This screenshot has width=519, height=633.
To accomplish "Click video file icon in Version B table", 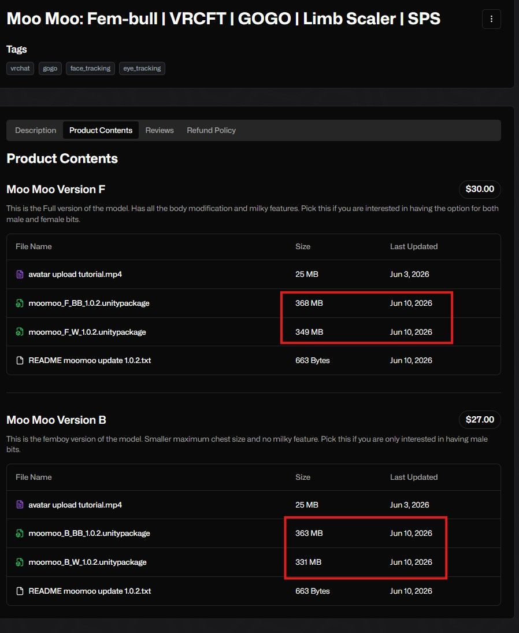I will (20, 505).
